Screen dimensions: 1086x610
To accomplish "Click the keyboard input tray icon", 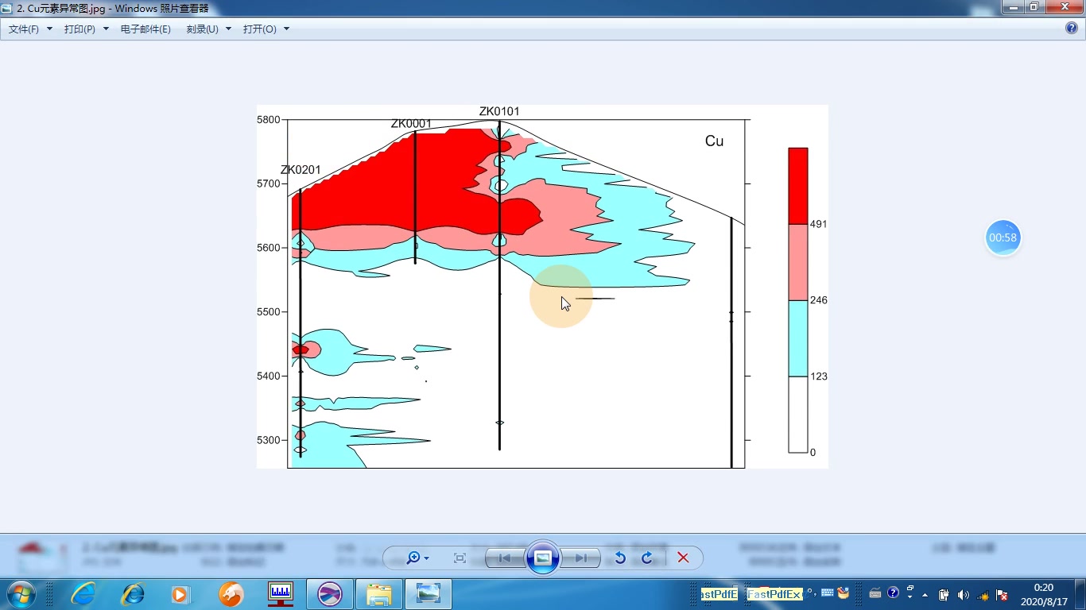I will coord(875,593).
